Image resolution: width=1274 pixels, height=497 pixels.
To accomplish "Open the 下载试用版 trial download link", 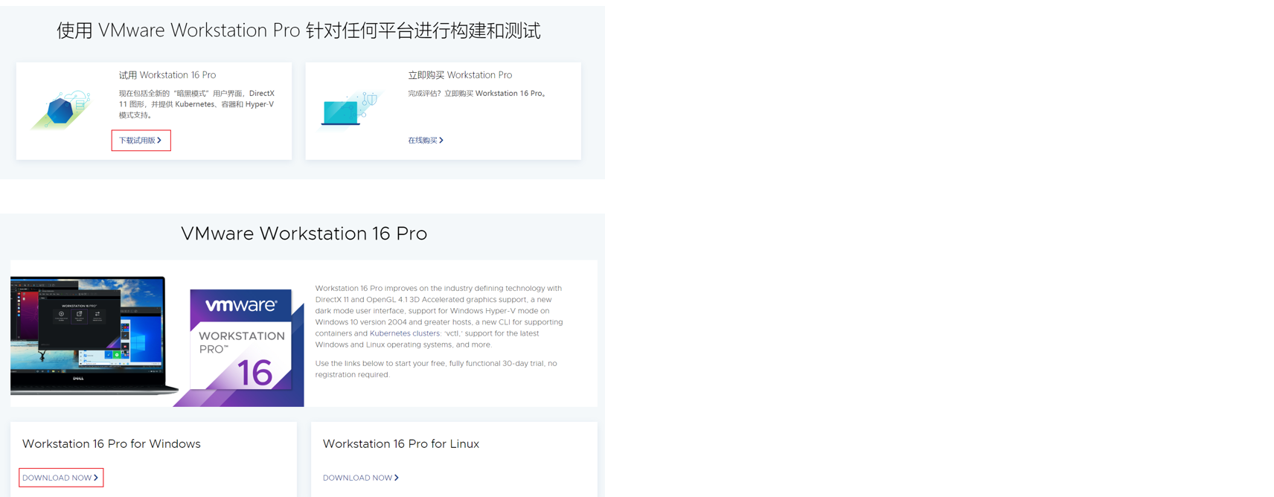I will 141,141.
